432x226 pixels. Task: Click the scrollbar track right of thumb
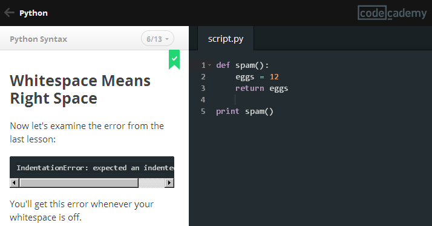coord(151,182)
